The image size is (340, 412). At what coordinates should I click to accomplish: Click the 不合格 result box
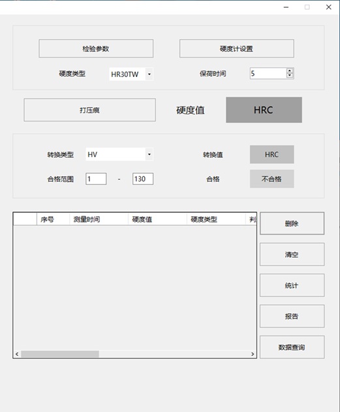point(271,179)
